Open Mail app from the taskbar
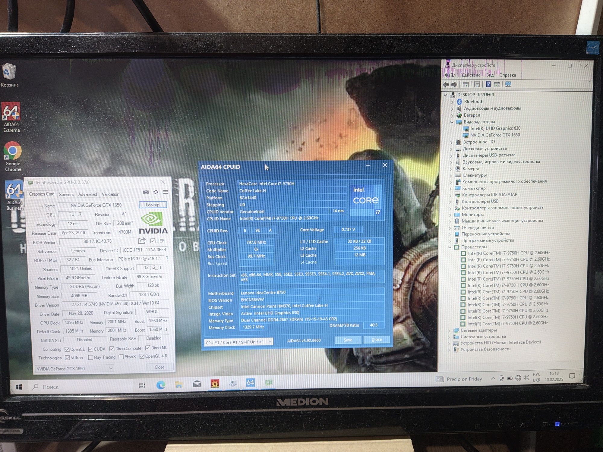 [x=197, y=384]
